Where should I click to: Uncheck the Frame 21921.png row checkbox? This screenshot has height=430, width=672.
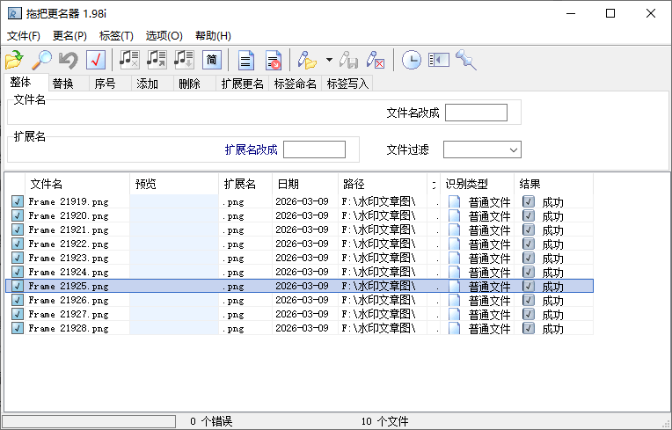(x=17, y=230)
